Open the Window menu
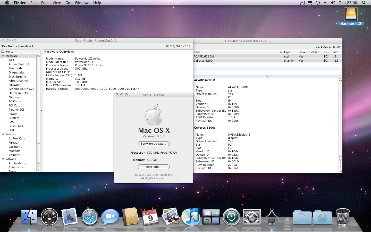This screenshot has width=371, height=232. point(82,3)
